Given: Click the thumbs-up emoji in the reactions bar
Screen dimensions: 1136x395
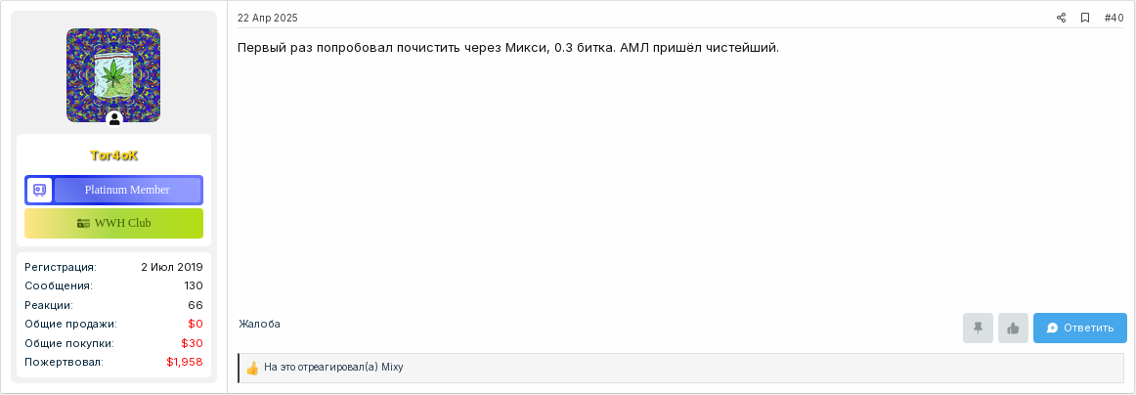Looking at the screenshot, I should point(252,369).
